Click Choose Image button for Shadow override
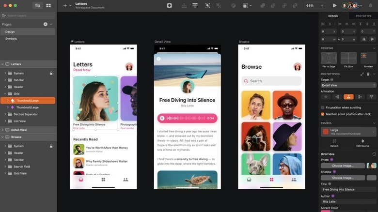The image size is (378, 212). (343, 178)
